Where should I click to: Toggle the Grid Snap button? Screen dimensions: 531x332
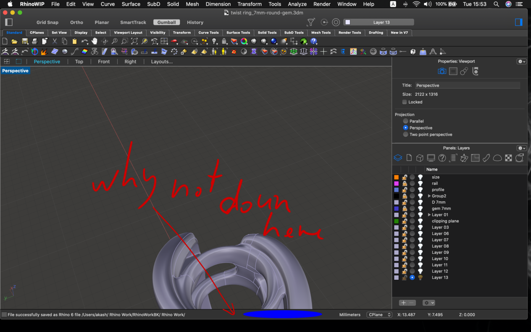tap(47, 22)
